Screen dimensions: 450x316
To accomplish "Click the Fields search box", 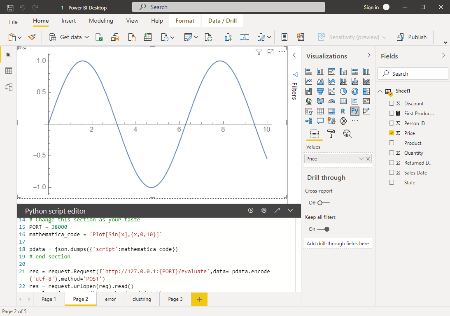I will pos(413,74).
